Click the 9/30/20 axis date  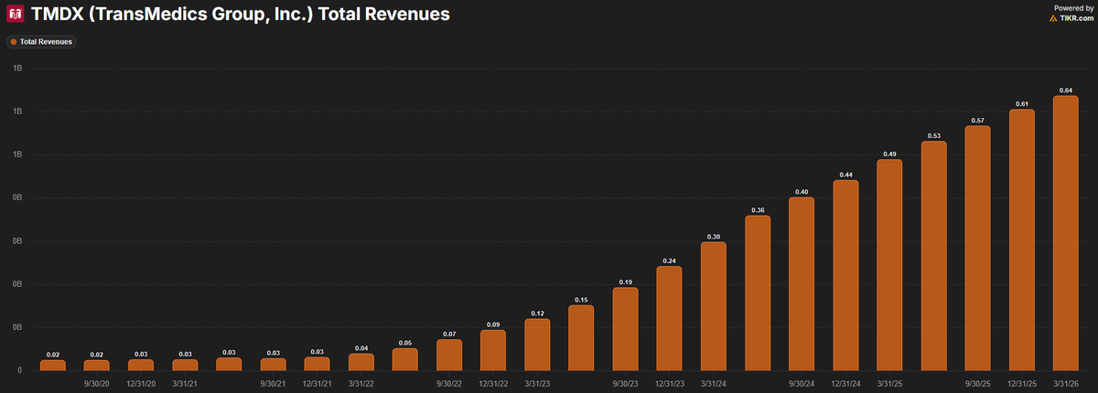pos(97,385)
